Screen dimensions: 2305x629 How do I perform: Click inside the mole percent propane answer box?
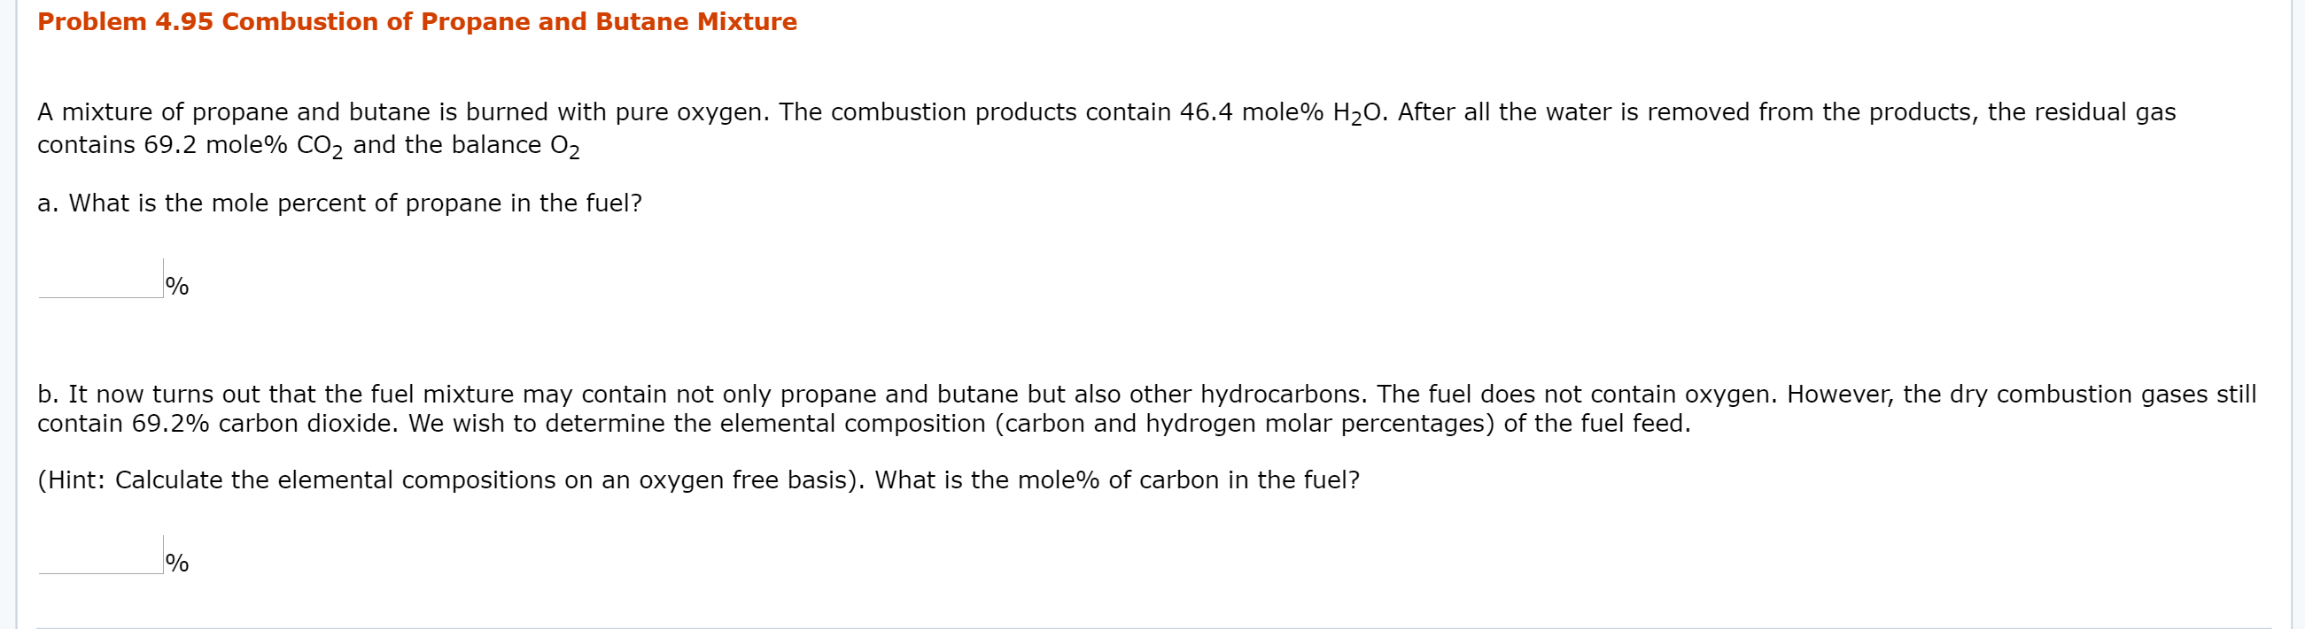tap(98, 284)
